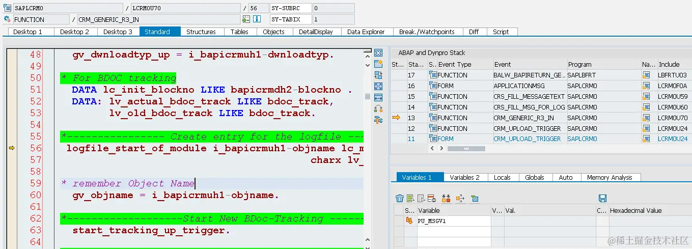Open the Data Explorer tab

tap(366, 32)
